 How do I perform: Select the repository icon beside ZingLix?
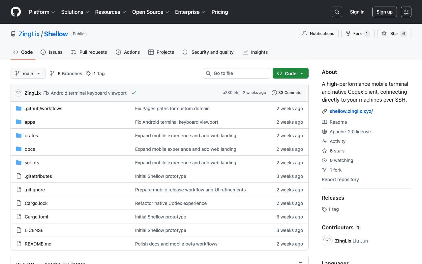tap(13, 34)
